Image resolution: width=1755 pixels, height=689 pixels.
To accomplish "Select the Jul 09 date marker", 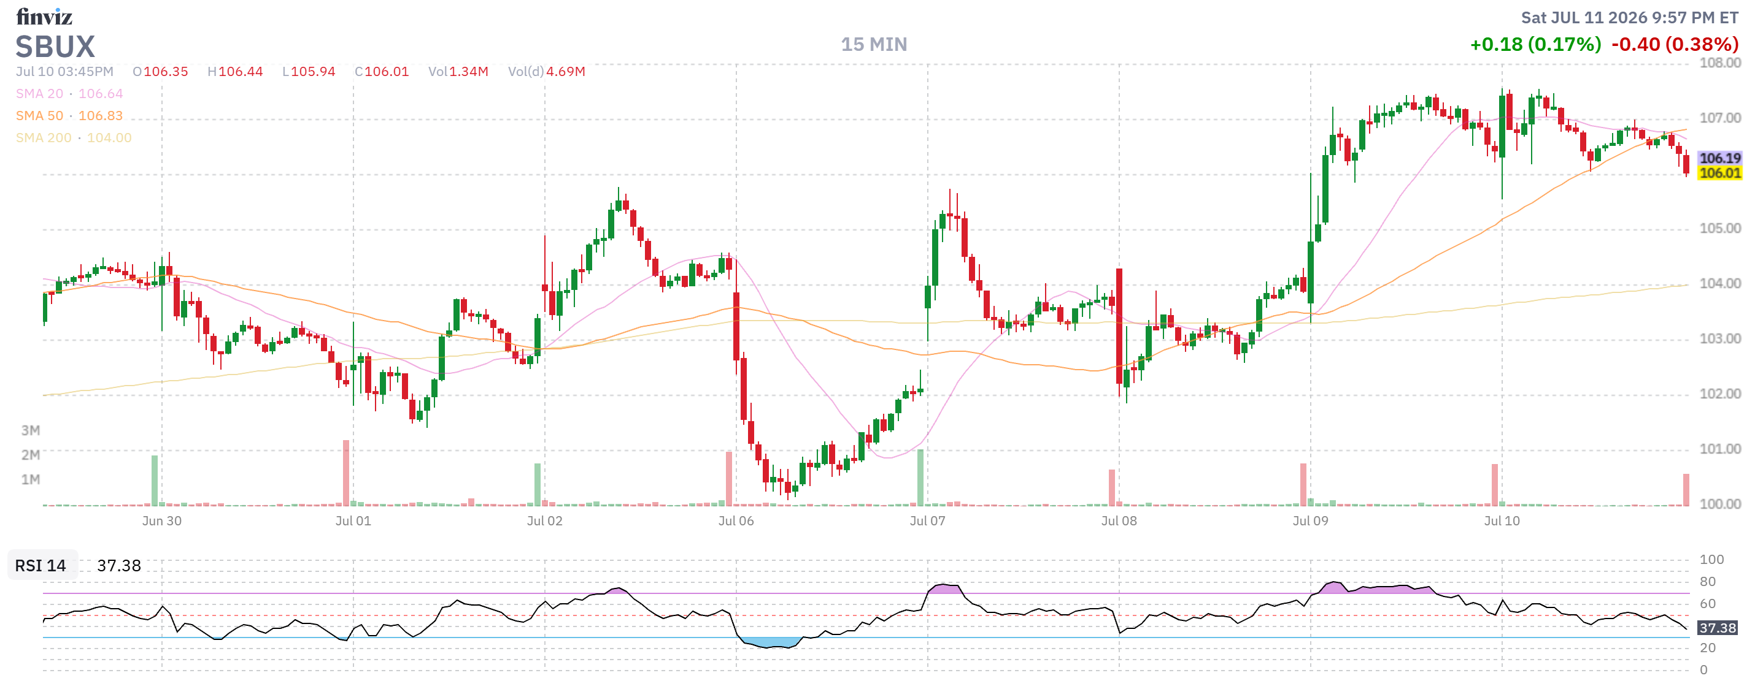I will point(1310,521).
